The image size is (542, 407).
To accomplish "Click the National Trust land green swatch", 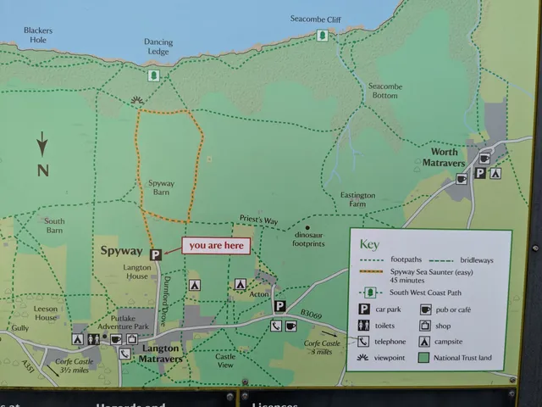I will coord(425,358).
